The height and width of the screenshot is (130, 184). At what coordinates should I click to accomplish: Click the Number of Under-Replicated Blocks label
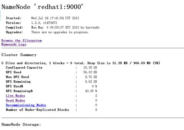click(x=37, y=110)
